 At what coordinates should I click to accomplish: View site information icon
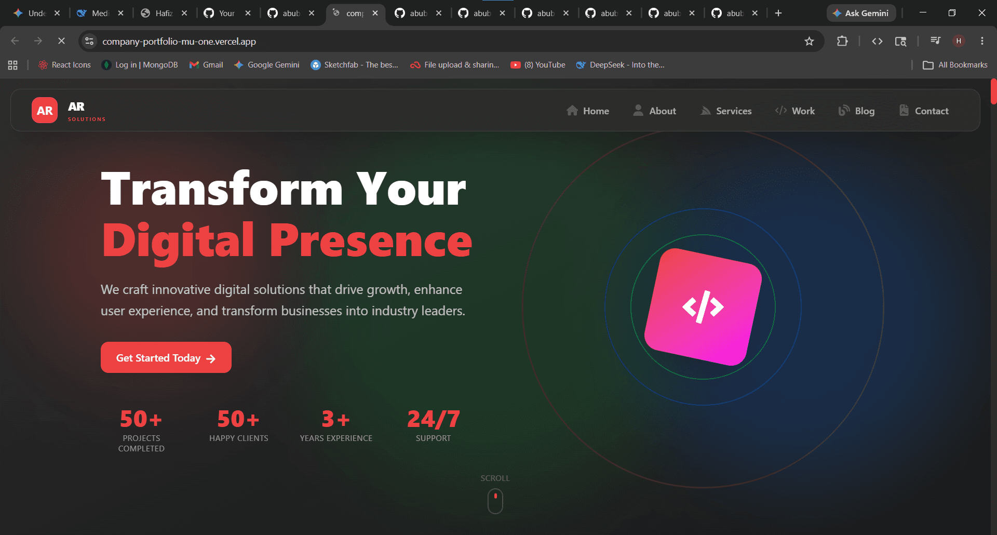(x=89, y=41)
